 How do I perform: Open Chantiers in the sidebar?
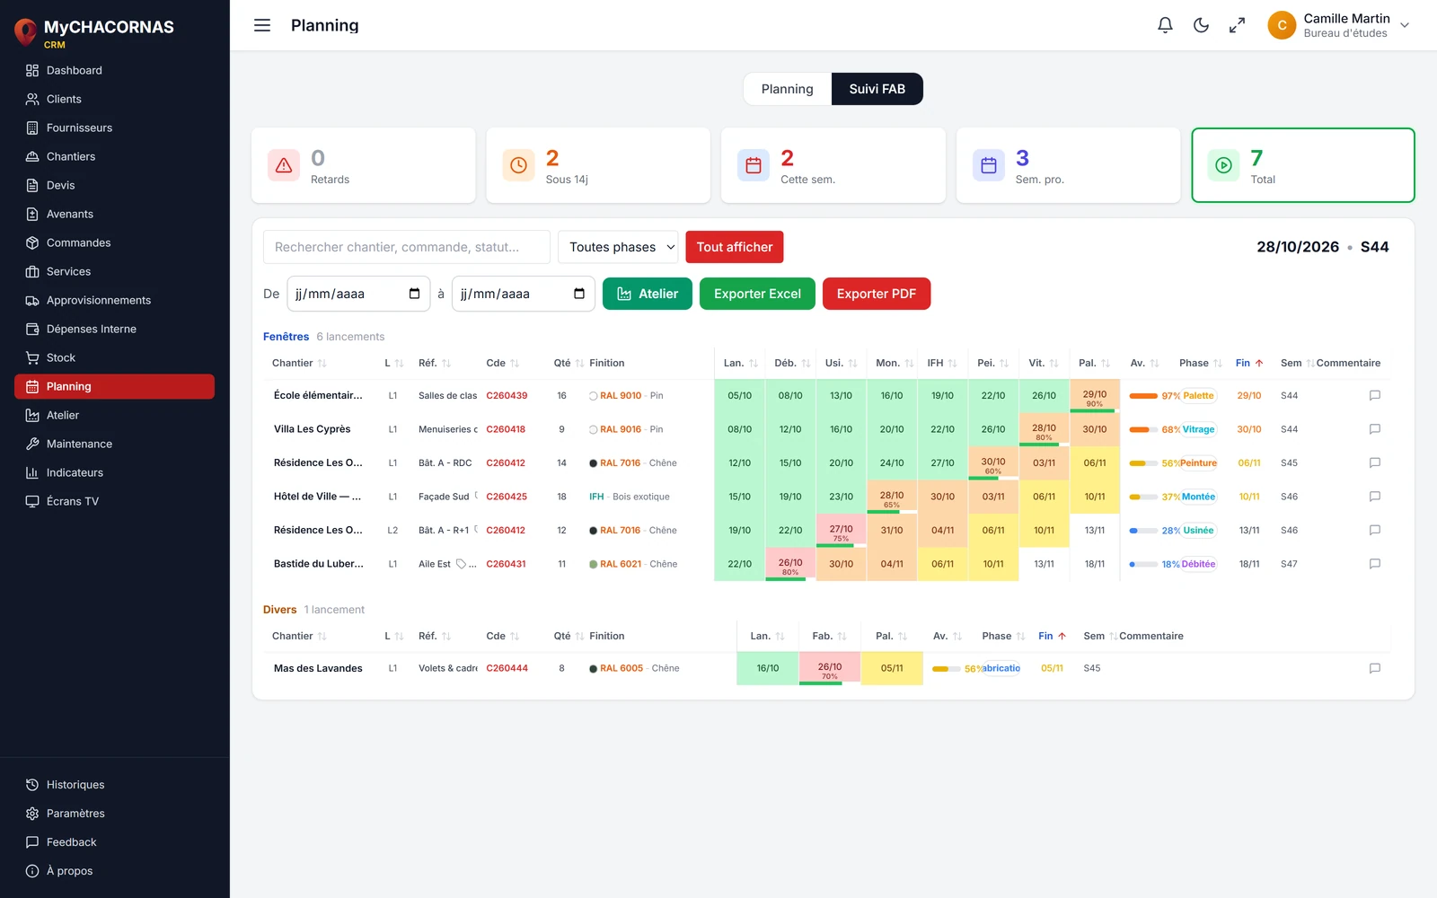pyautogui.click(x=115, y=156)
